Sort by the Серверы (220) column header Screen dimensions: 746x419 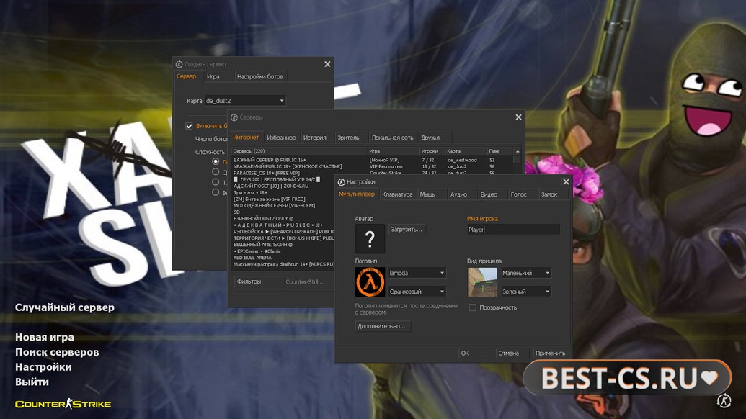299,151
